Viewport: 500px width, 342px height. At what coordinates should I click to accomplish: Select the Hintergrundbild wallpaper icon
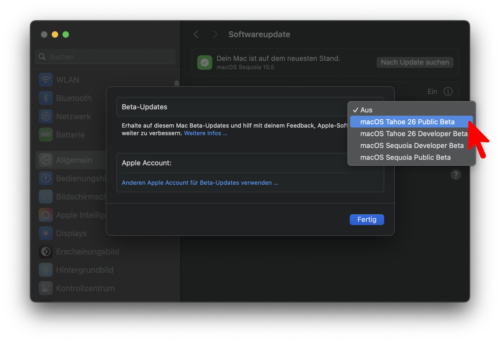pos(46,270)
